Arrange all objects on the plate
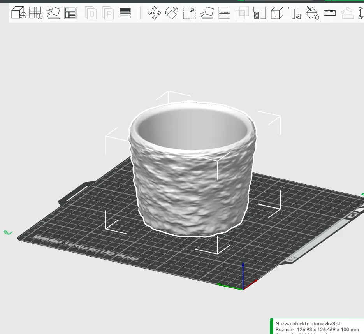 pyautogui.click(x=70, y=13)
